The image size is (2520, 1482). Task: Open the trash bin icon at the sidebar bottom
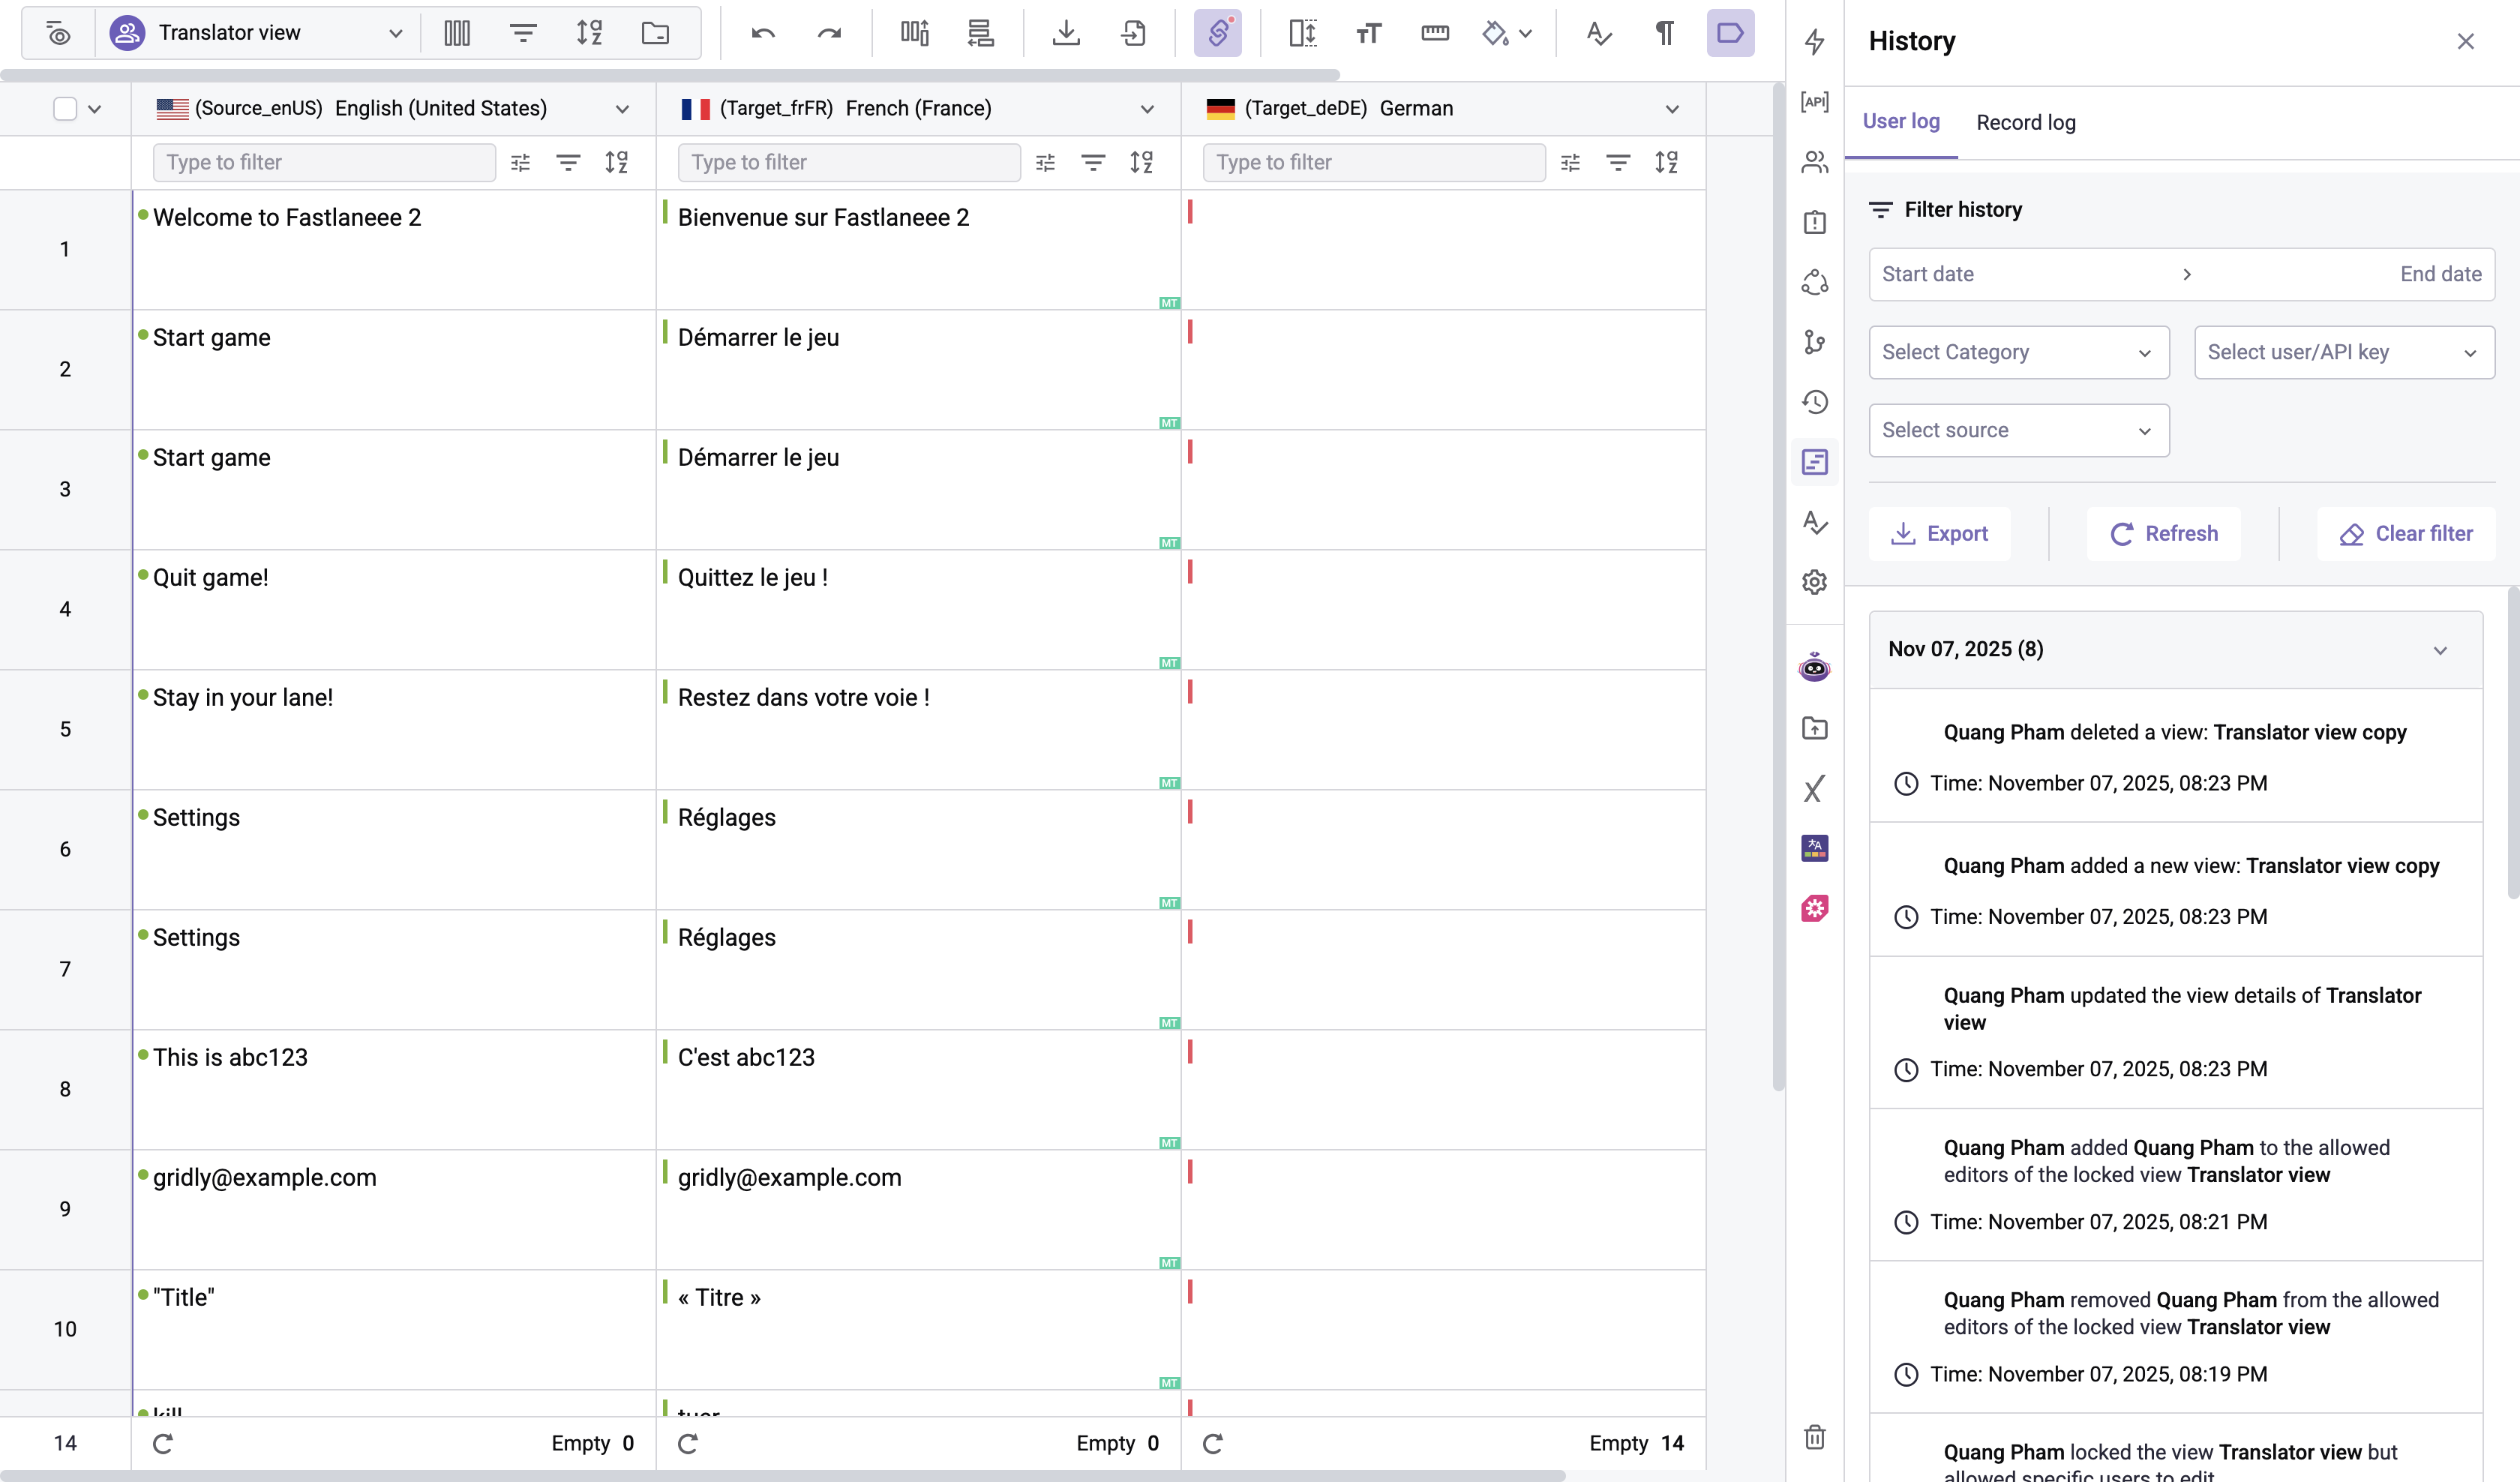tap(1814, 1437)
